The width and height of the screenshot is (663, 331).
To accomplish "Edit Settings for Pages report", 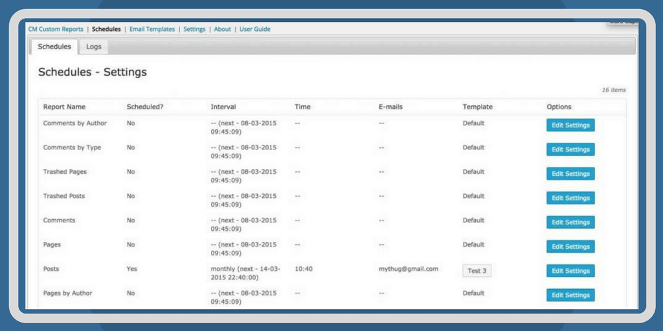I will click(570, 246).
